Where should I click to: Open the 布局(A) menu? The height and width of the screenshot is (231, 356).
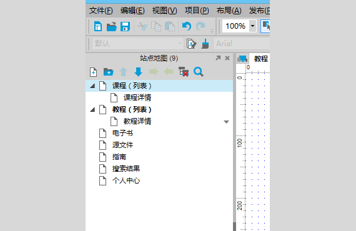(229, 11)
